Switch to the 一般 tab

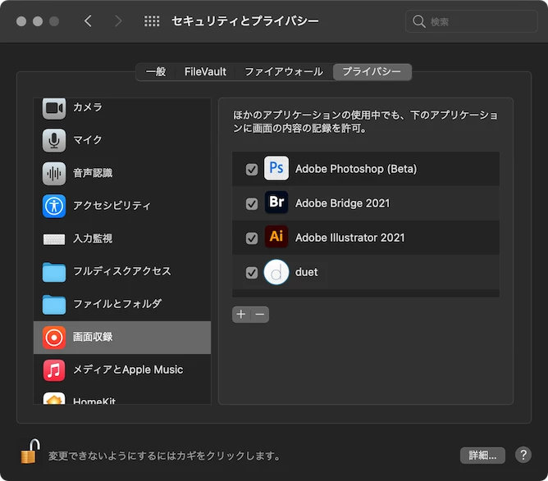[x=156, y=72]
